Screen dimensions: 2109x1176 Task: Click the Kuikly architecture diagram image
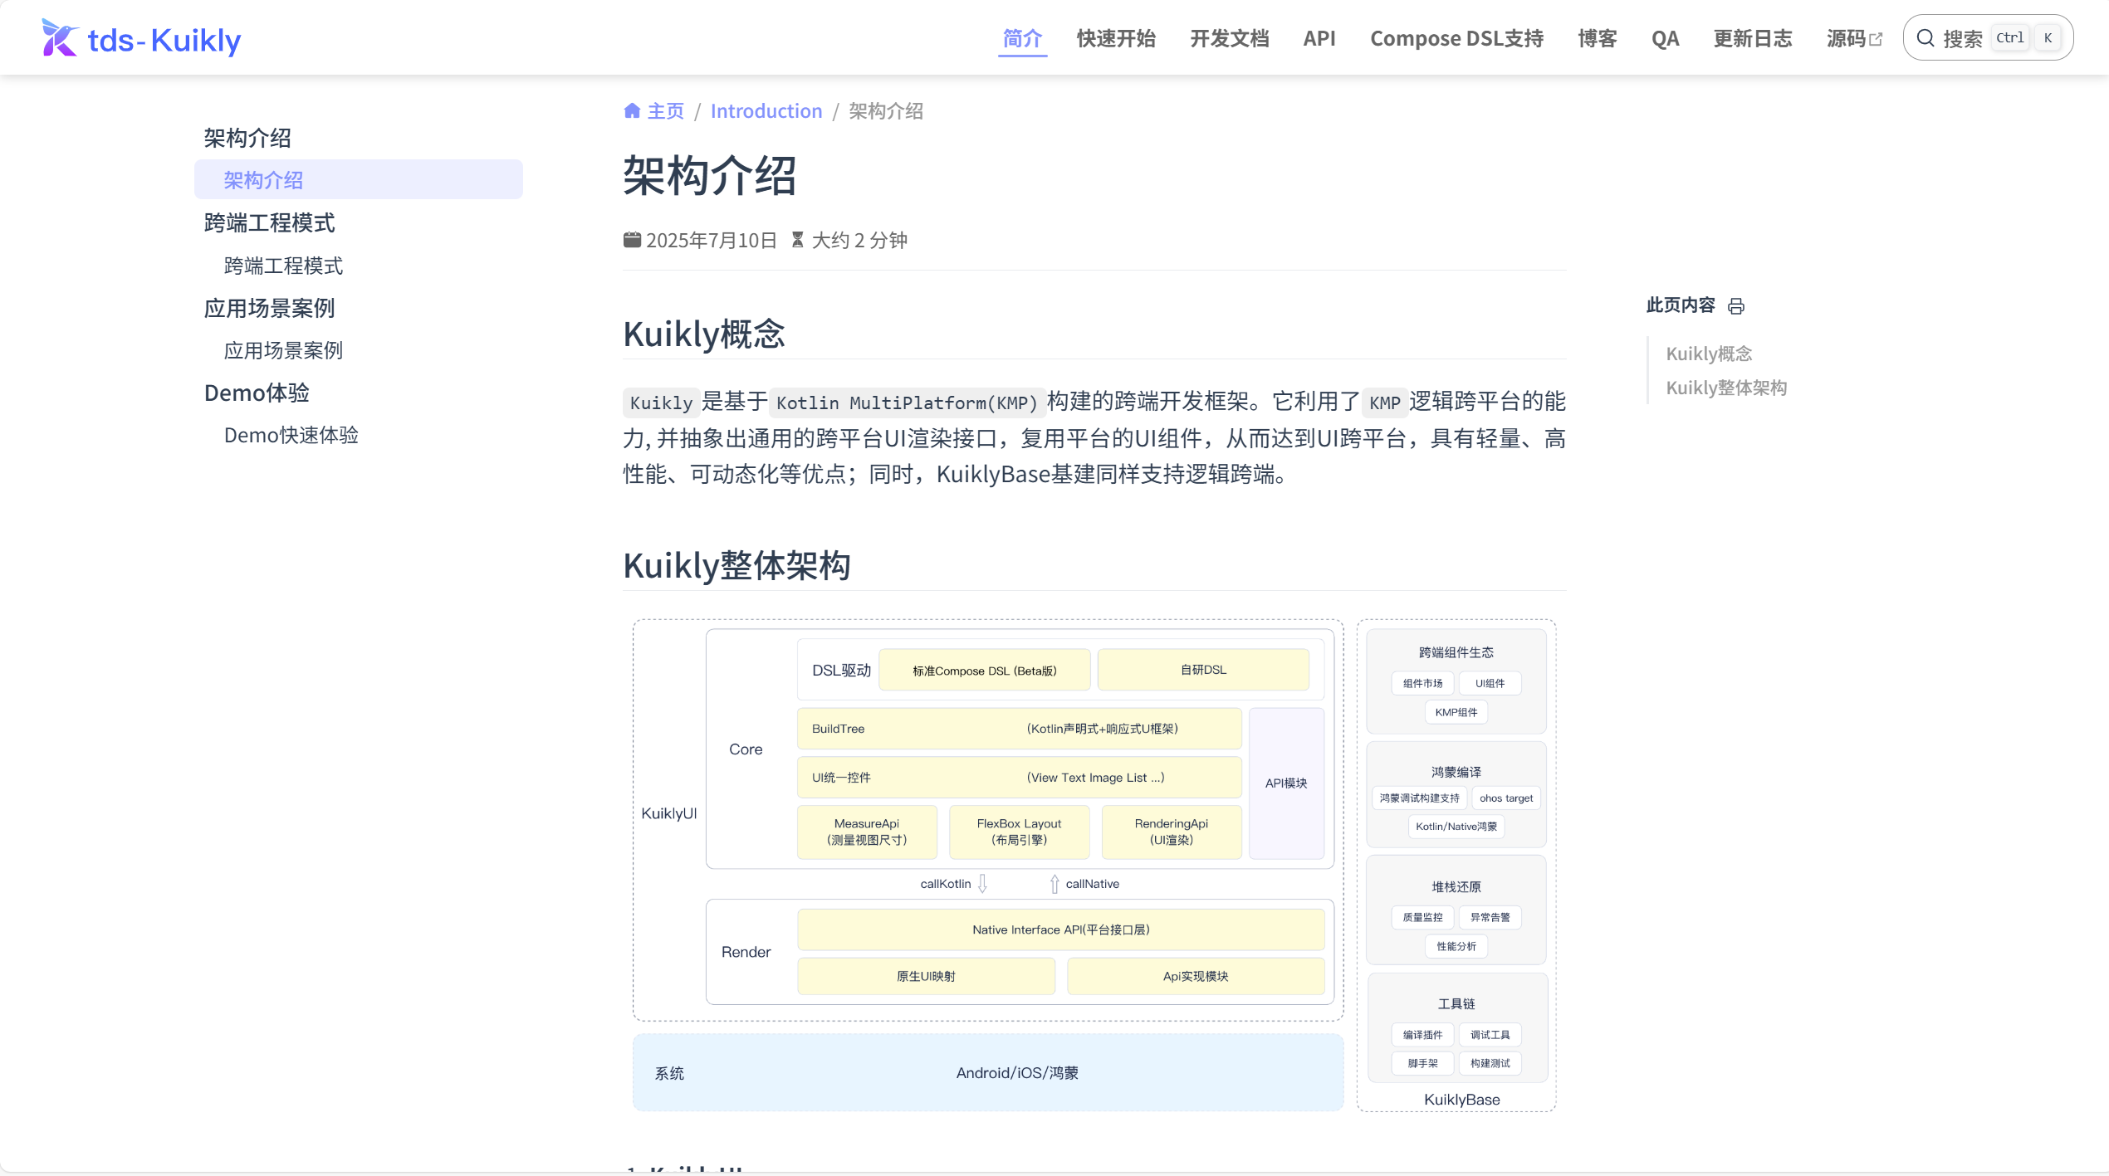(1094, 865)
